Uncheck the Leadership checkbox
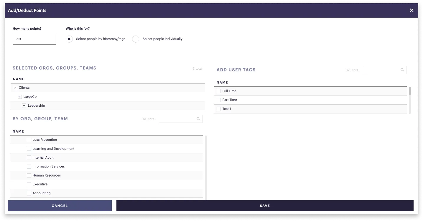 (24, 106)
